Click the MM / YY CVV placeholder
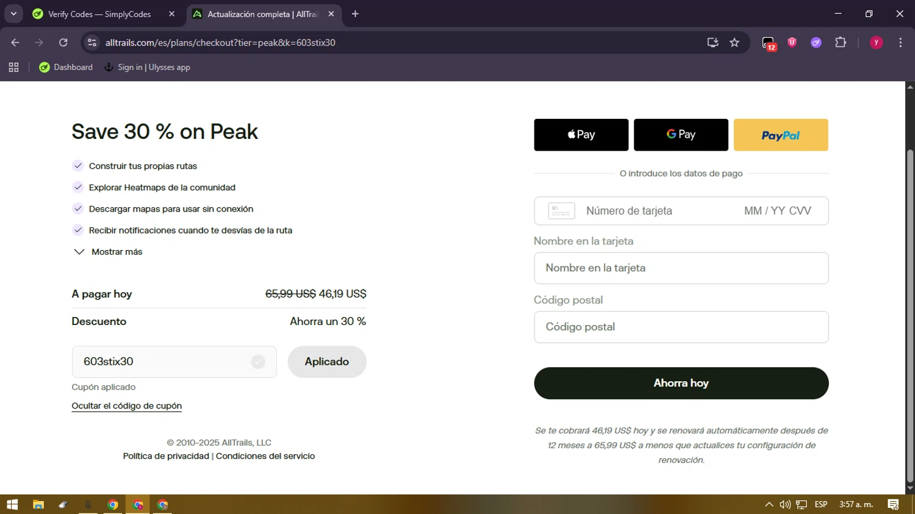The width and height of the screenshot is (915, 514). pos(778,211)
